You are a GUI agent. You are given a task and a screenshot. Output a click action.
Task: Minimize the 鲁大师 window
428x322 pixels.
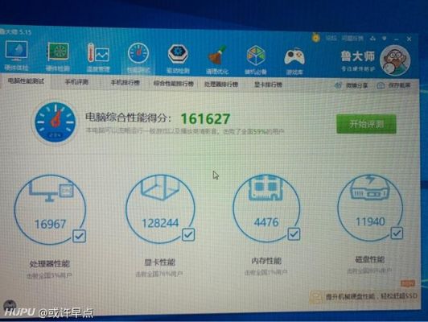(x=397, y=39)
